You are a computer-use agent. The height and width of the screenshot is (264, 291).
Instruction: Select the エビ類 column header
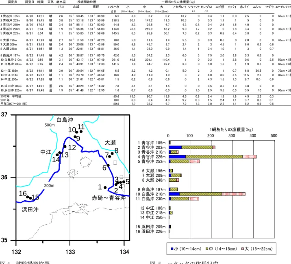(220, 7)
